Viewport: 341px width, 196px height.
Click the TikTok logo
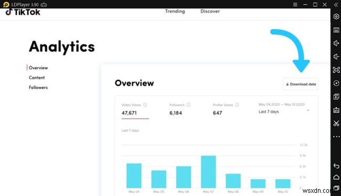point(23,12)
